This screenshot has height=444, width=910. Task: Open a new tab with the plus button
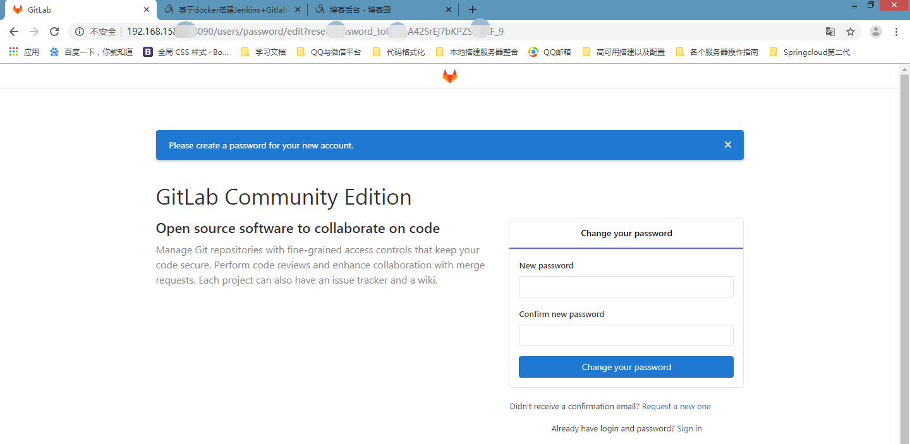point(472,9)
